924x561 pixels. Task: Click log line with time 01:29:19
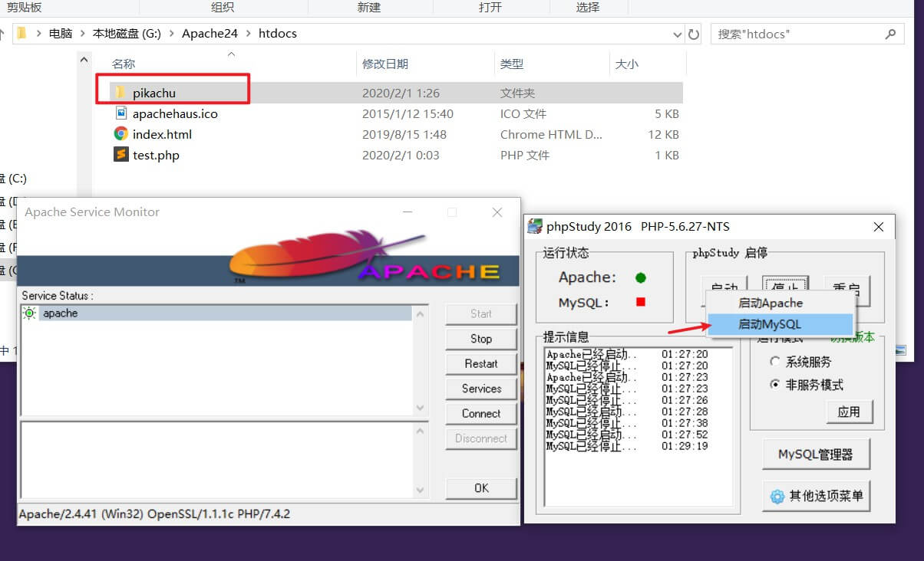[627, 446]
